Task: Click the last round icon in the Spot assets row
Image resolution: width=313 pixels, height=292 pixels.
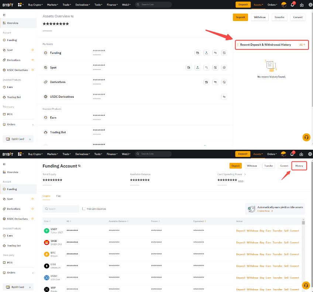Action: 224,67
